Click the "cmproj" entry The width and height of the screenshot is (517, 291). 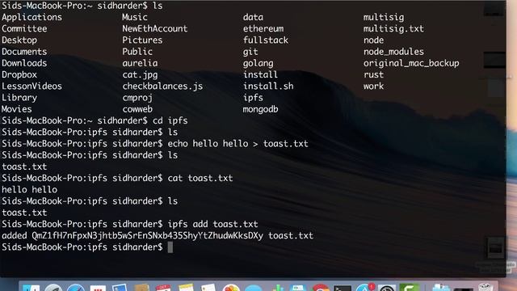click(137, 98)
